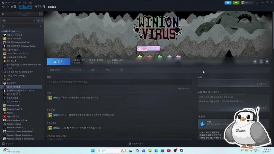This screenshot has height=154, width=274.
Task: Click the activity status text field
Action: [x=119, y=82]
